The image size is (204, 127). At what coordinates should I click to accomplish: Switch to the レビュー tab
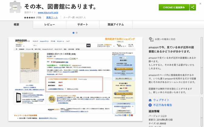[x=49, y=24]
